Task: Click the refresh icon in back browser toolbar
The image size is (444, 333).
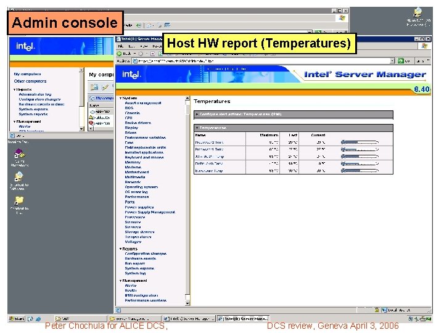Action: click(139, 25)
